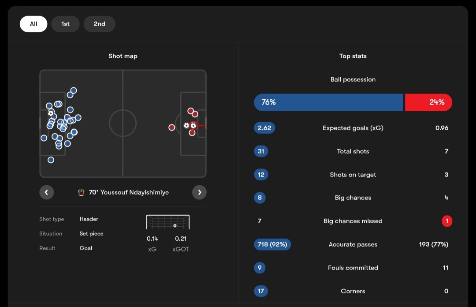Advance to next shot with right arrow
The height and width of the screenshot is (307, 476).
click(200, 192)
